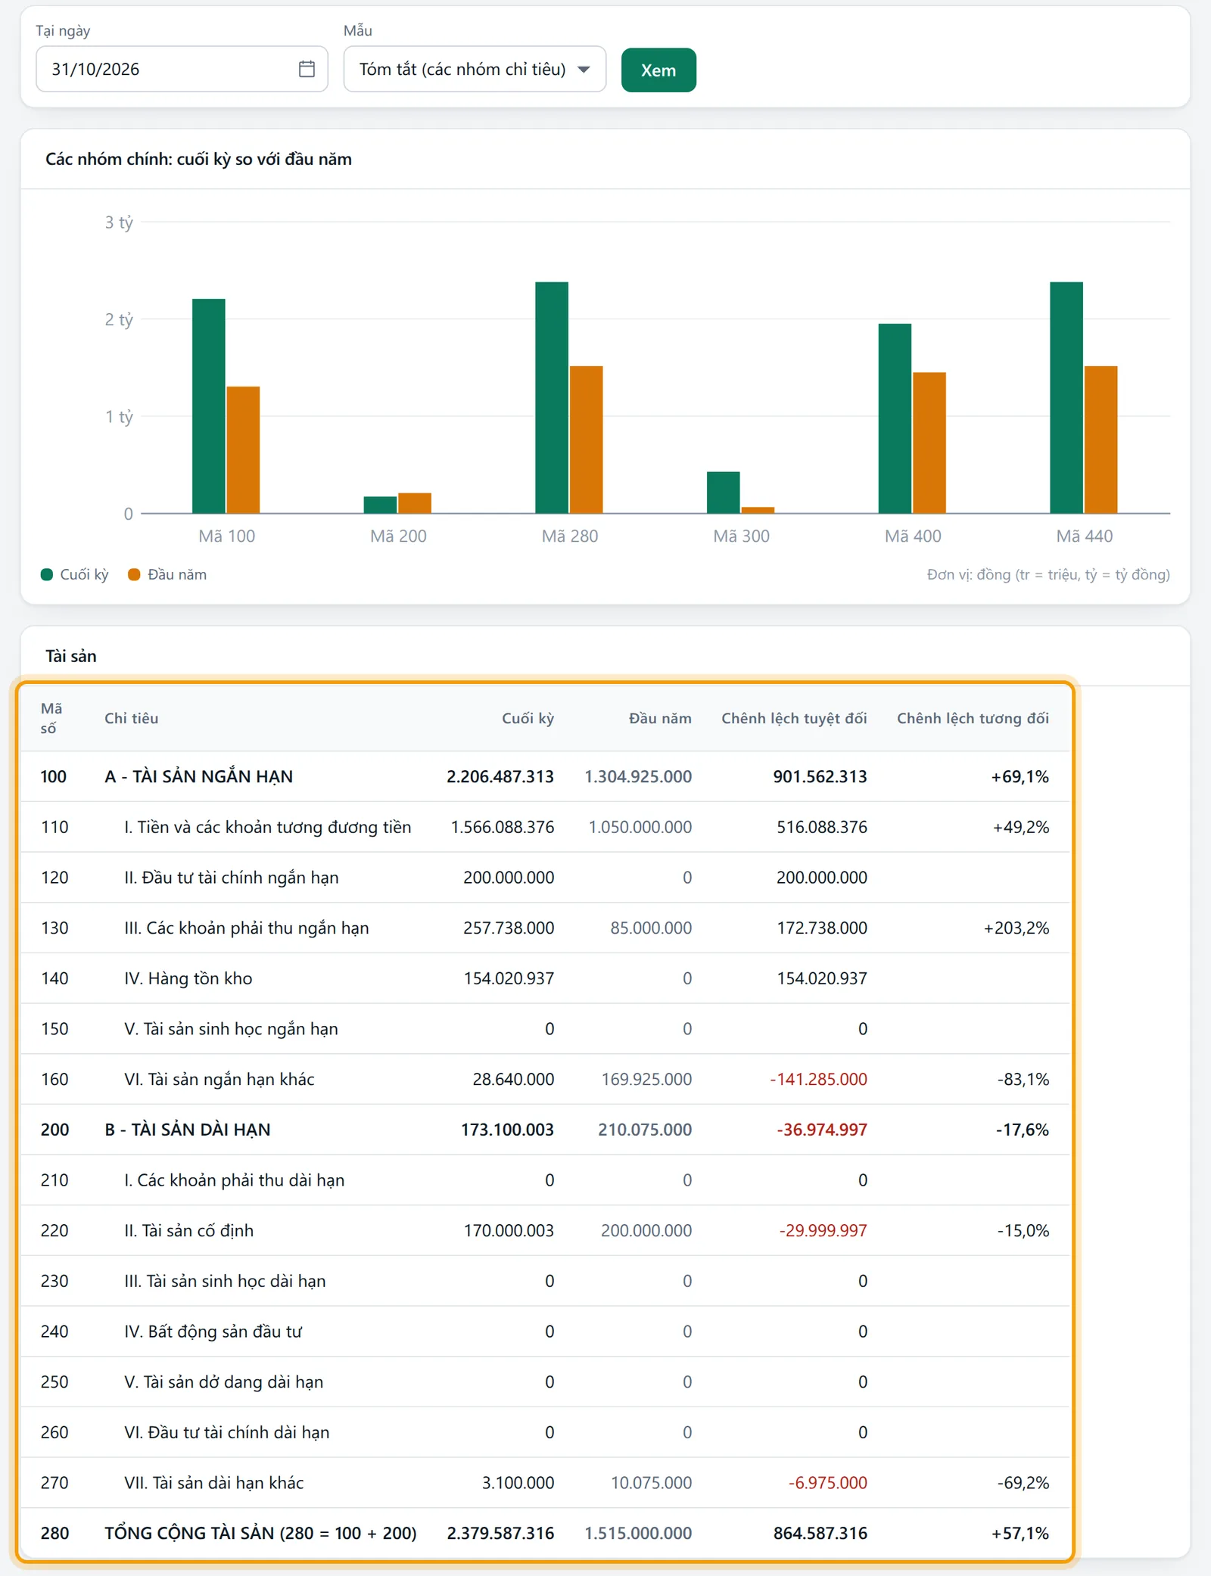This screenshot has height=1576, width=1211.
Task: Click the date input showing 31/10/2026
Action: [182, 69]
